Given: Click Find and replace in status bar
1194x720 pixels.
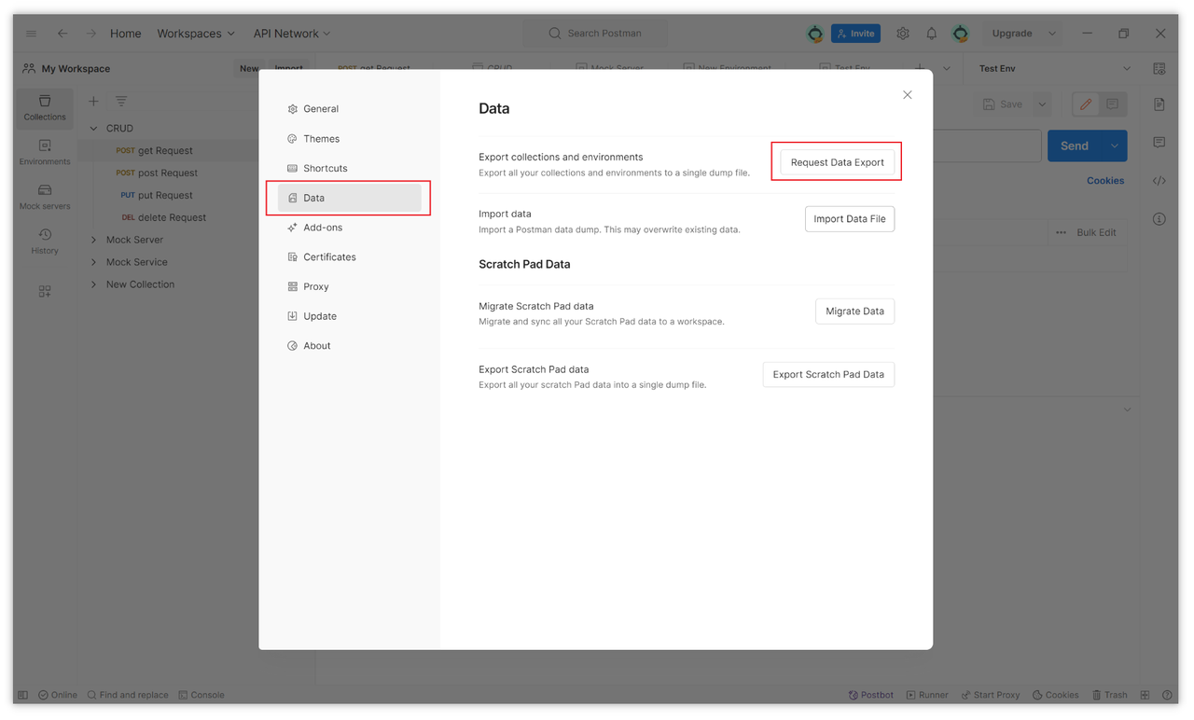Looking at the screenshot, I should (x=128, y=696).
